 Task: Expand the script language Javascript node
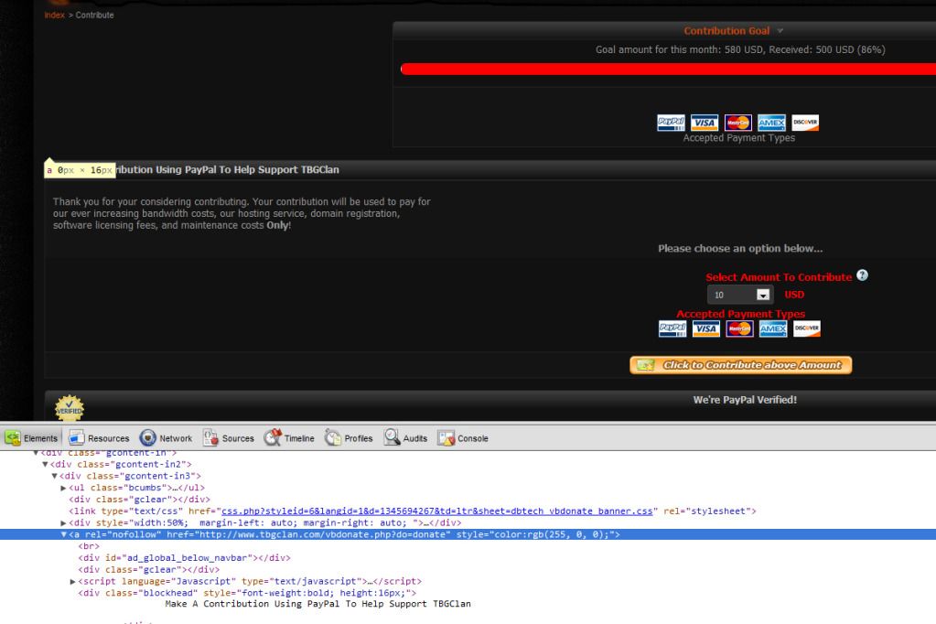[x=73, y=582]
